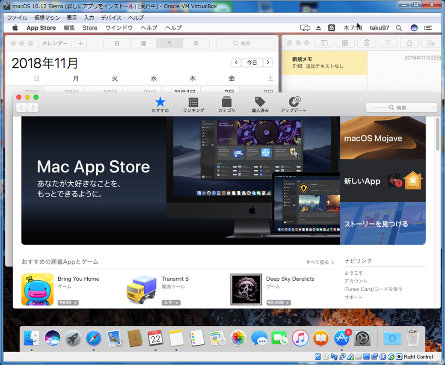Expand the ¥2,400 price dropdown for Deep Sky Derelicts

click(x=288, y=303)
